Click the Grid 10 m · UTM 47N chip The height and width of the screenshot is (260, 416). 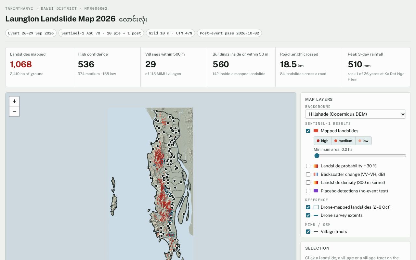[x=170, y=33]
